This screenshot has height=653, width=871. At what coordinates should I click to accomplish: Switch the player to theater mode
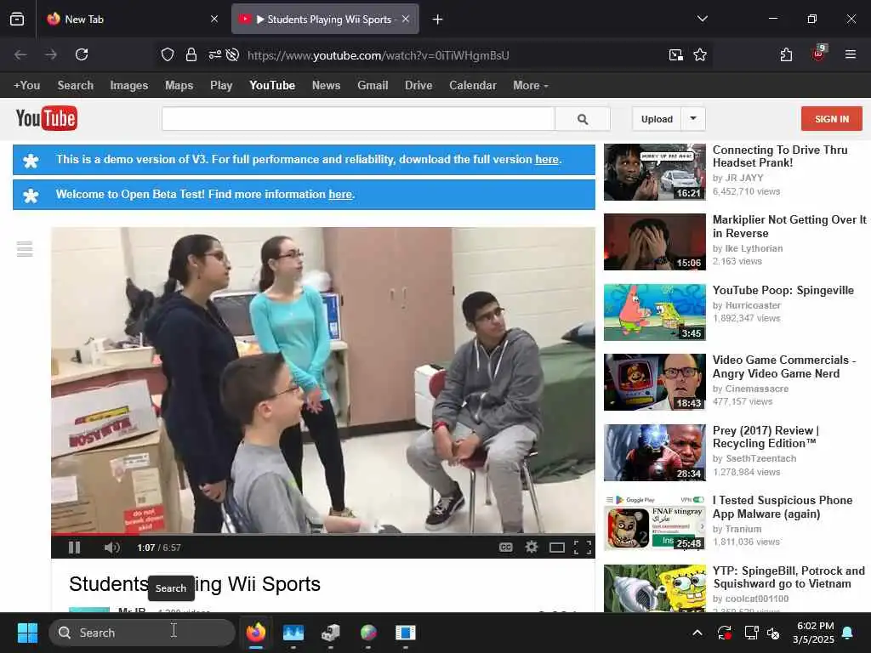tap(556, 548)
